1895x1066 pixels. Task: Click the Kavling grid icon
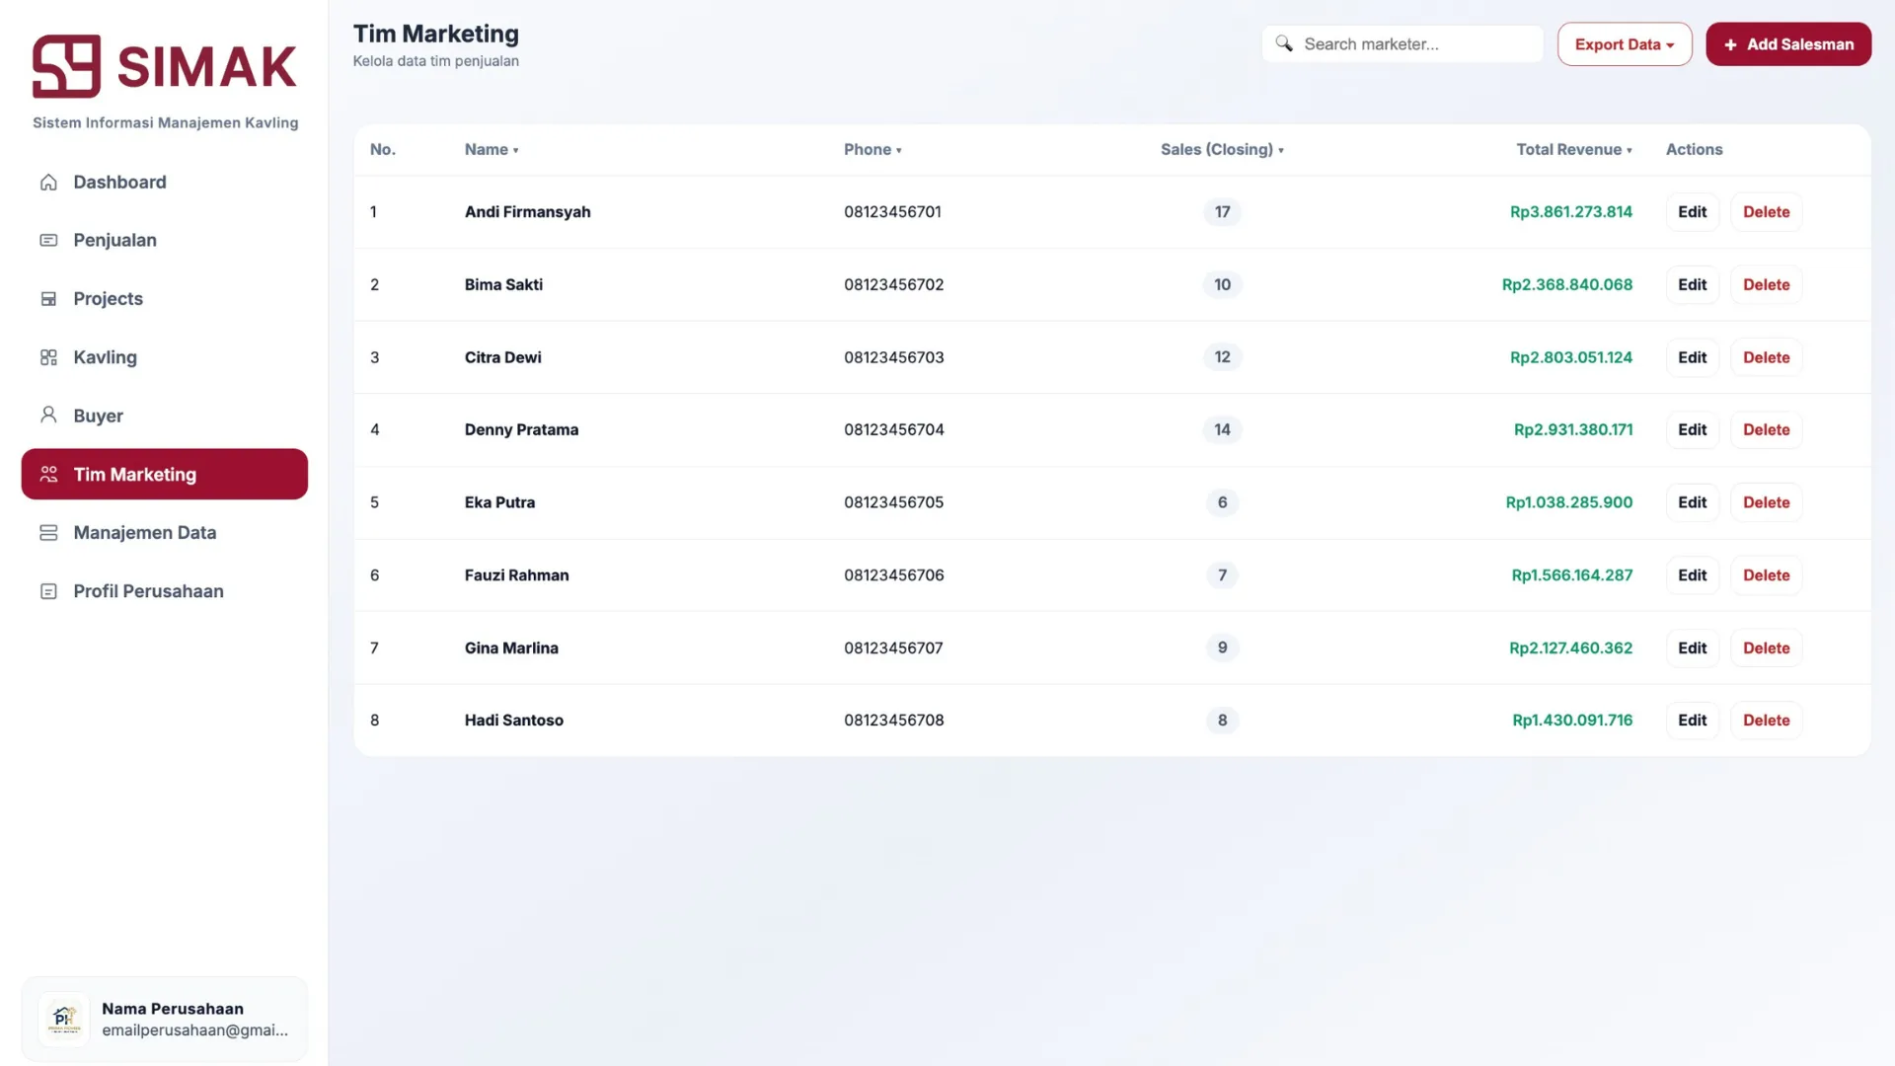point(48,357)
